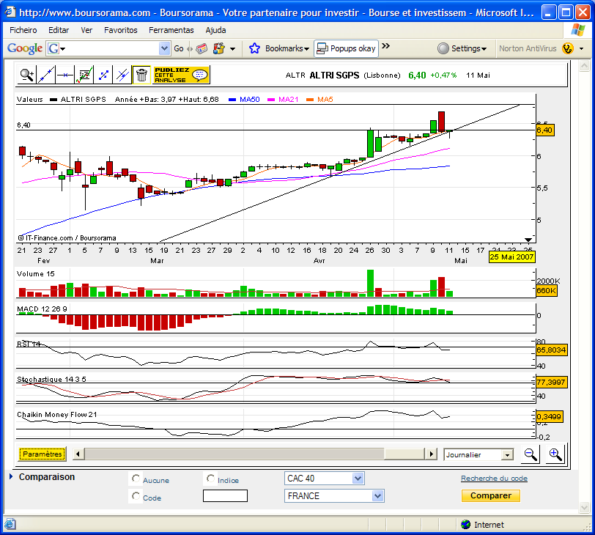Open the Bookmarks dropdown menu
Image resolution: width=595 pixels, height=535 pixels.
287,48
